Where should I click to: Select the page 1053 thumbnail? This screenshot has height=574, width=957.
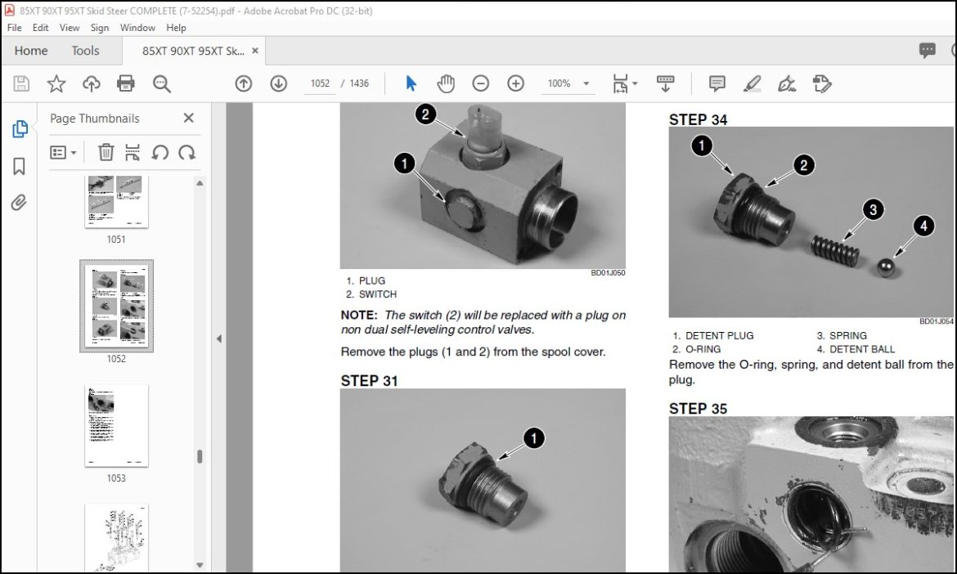117,426
